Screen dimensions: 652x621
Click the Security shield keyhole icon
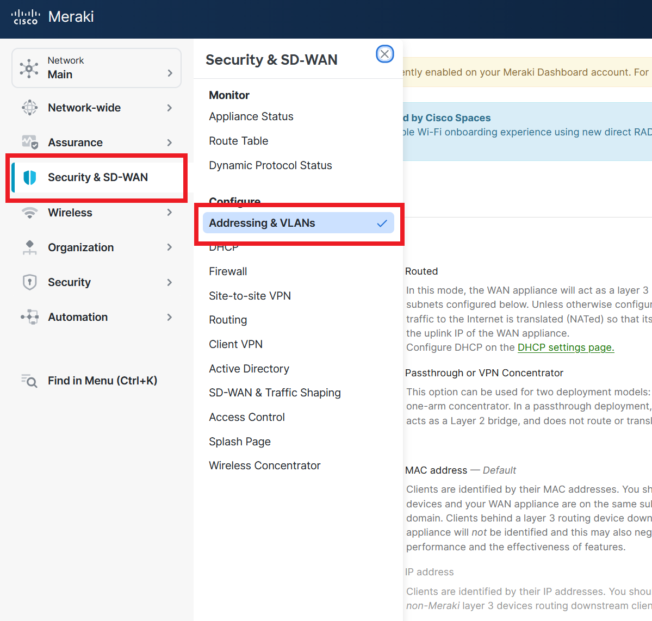29,282
